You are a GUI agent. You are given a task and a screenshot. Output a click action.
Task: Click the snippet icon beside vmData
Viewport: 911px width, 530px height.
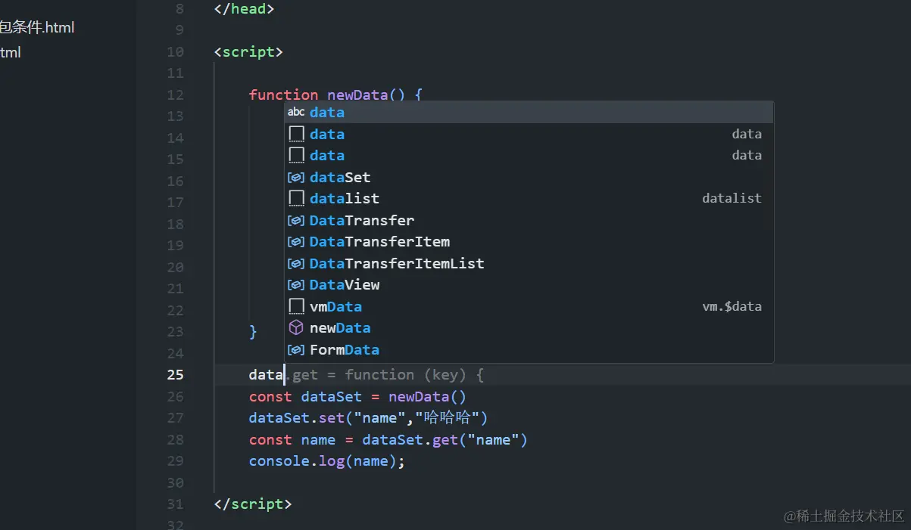click(x=296, y=306)
